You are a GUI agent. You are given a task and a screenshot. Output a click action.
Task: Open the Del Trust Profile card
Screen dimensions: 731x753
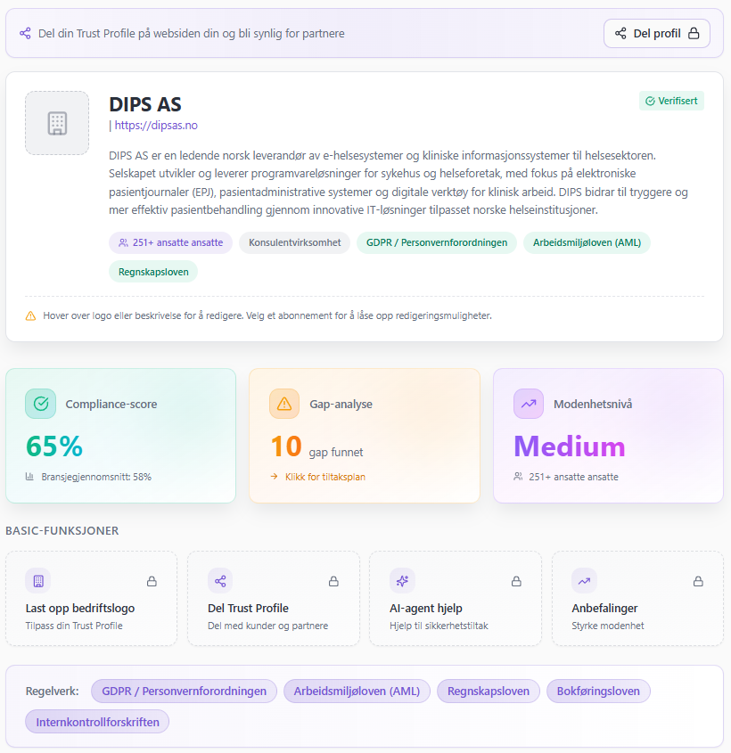point(274,599)
